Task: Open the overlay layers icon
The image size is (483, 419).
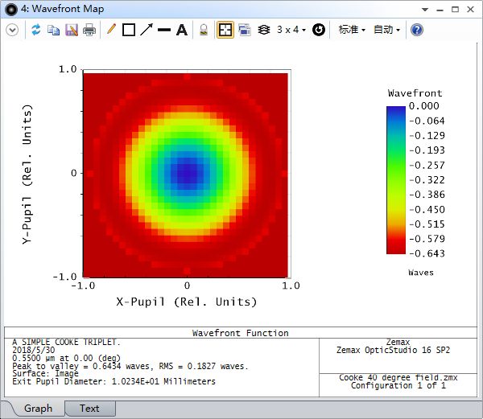Action: click(264, 30)
